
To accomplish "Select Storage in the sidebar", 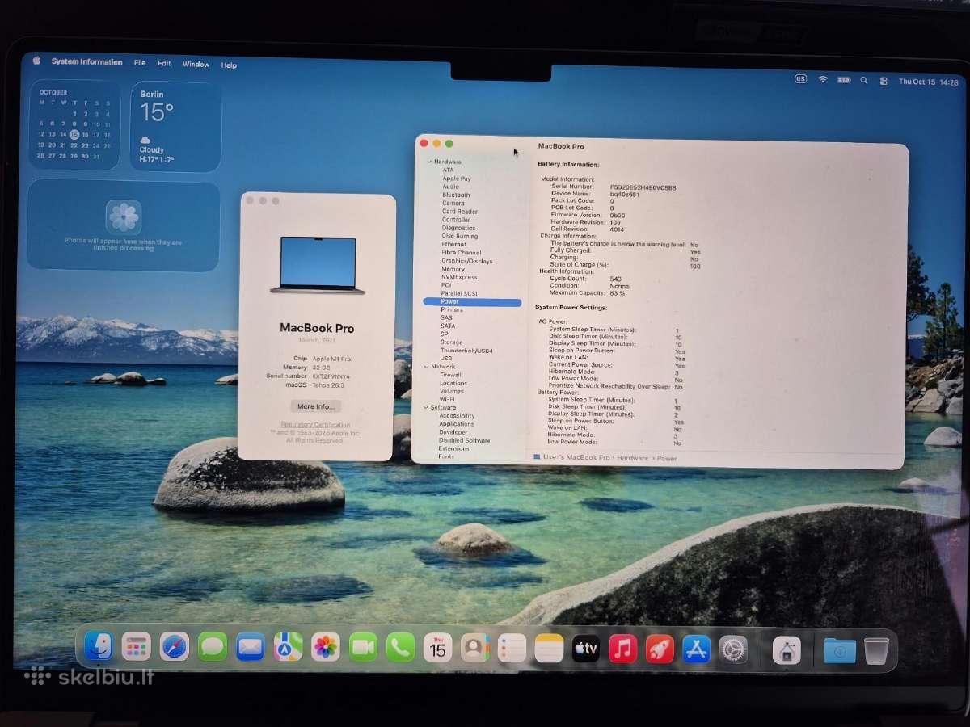I will click(x=451, y=342).
